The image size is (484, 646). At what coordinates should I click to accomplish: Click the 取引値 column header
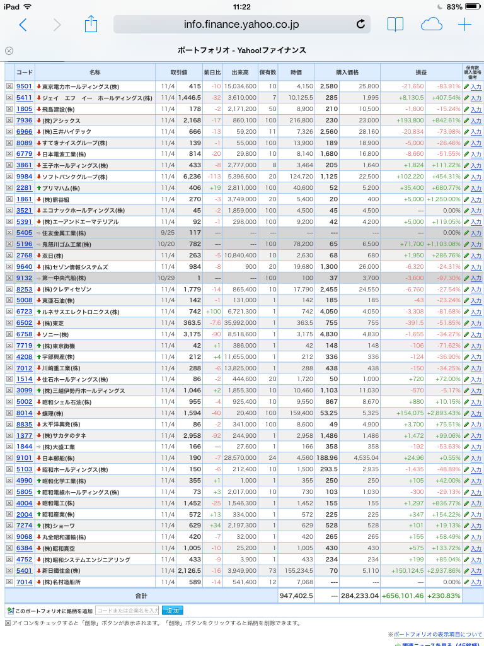[179, 72]
